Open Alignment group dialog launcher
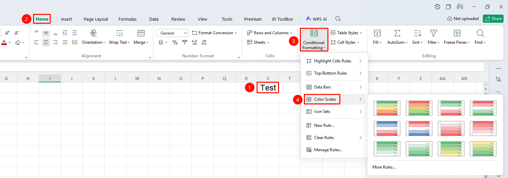Image resolution: width=508 pixels, height=178 pixels. (150, 58)
